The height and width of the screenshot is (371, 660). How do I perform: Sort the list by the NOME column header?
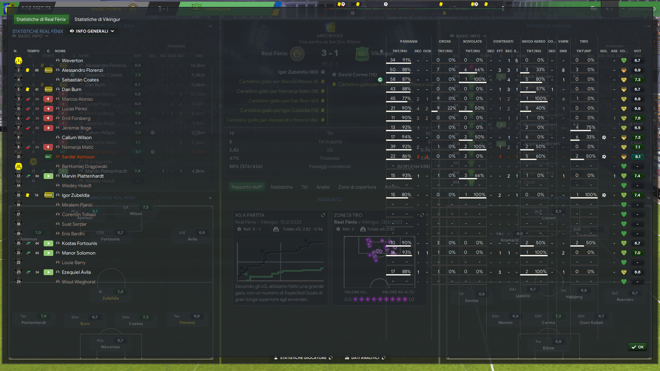pyautogui.click(x=60, y=51)
